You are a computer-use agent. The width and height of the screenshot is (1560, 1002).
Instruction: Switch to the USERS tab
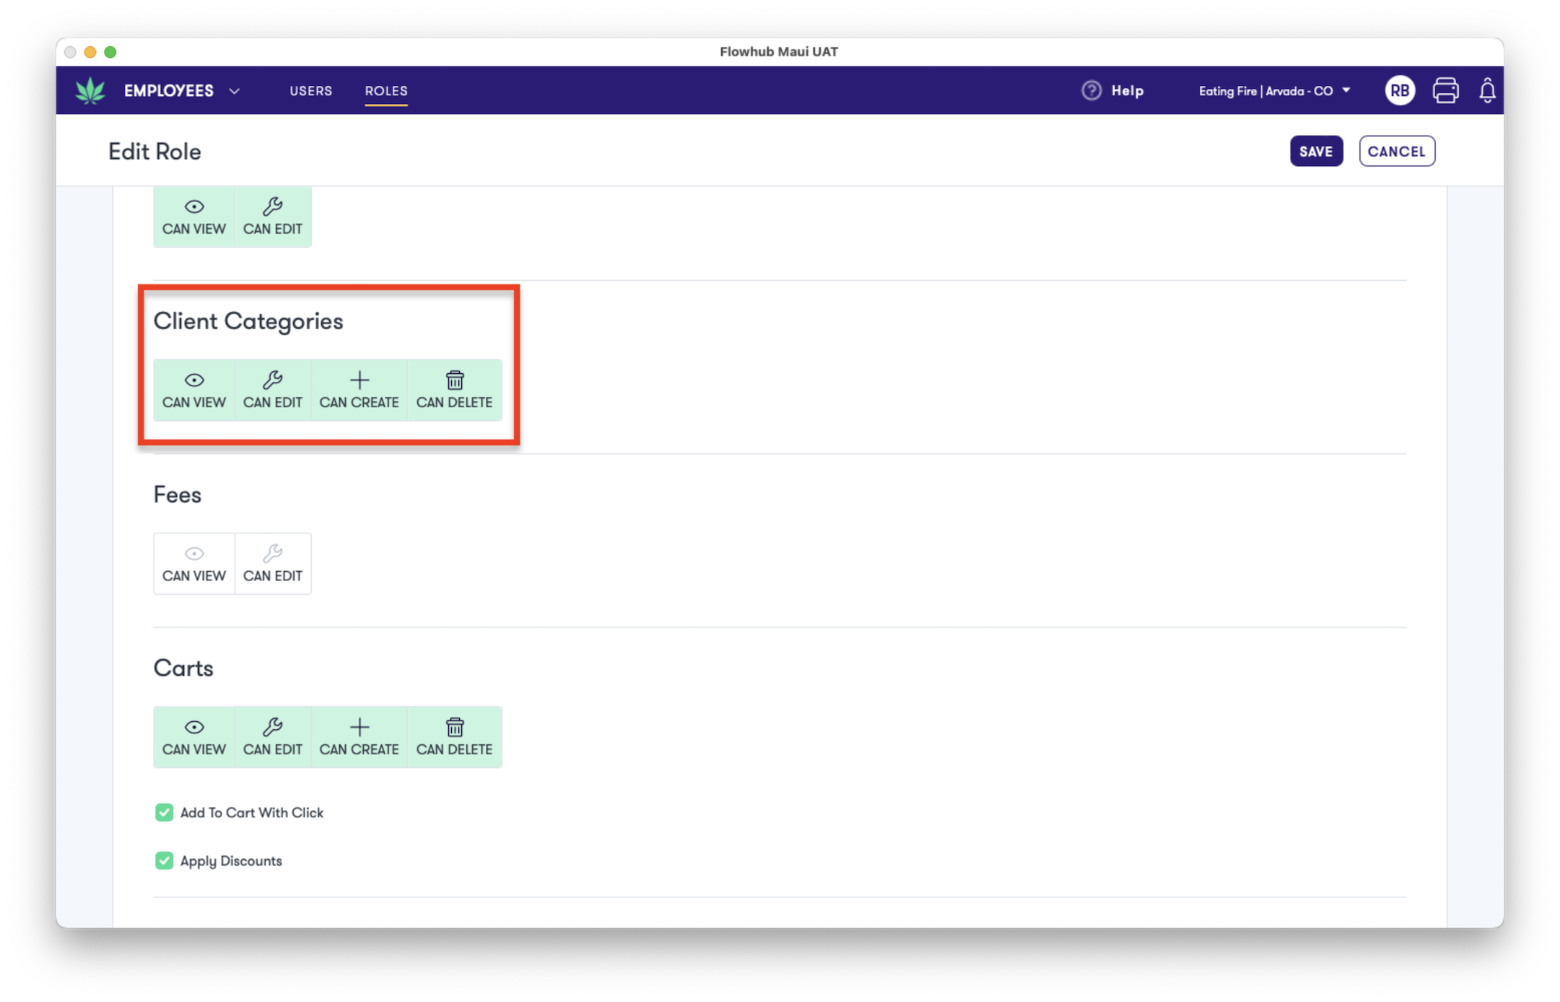point(310,90)
